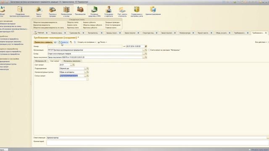Screen dimensions: 269x151
Task: Switch to the Счет затрат tab
Action: [x=55, y=61]
